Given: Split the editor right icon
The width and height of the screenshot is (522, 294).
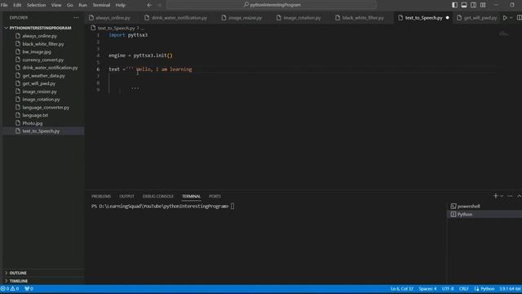Looking at the screenshot, I should coord(519,18).
